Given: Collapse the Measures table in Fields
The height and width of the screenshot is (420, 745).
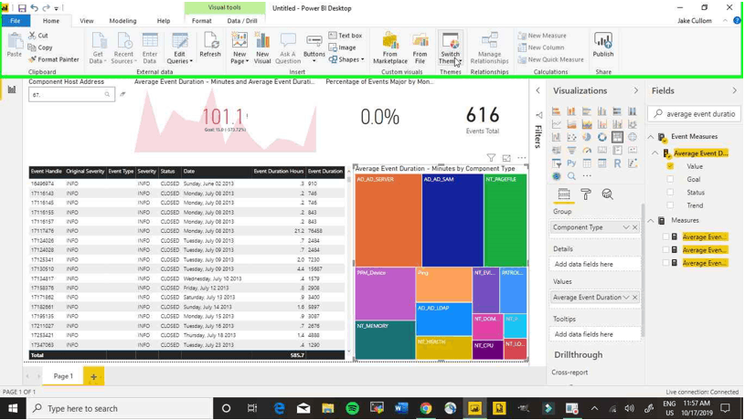Looking at the screenshot, I should point(651,221).
